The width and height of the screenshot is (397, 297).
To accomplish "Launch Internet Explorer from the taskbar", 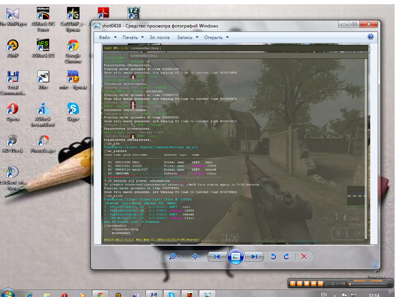I will (x=29, y=294).
